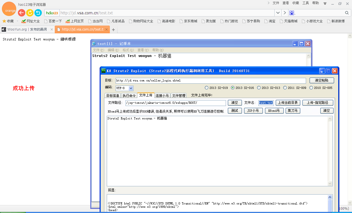Image resolution: width=352 pixels, height=213 pixels.
Task: Switch to the 连接小马 tab
Action: tap(162, 95)
